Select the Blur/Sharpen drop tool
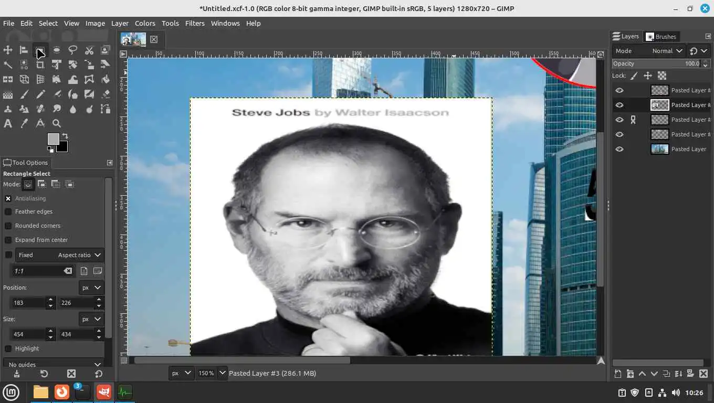The height and width of the screenshot is (403, 714). [73, 109]
